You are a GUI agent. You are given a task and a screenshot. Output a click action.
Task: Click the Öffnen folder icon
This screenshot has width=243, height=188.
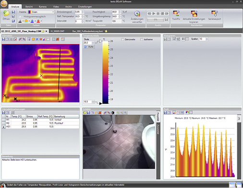(x=6, y=13)
